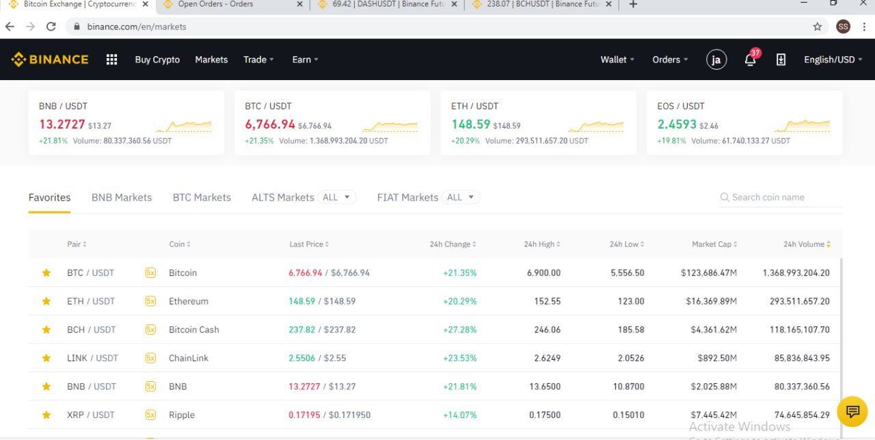The image size is (875, 440).
Task: Open the Bitcoin Cash coin name
Action: (194, 330)
